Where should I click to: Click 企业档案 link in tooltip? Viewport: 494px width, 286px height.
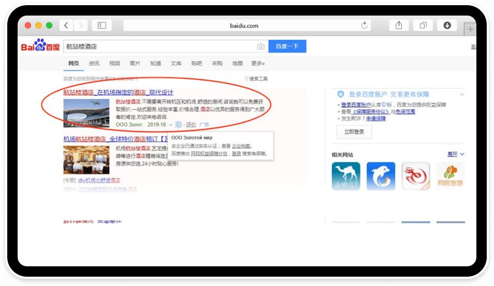(x=241, y=146)
